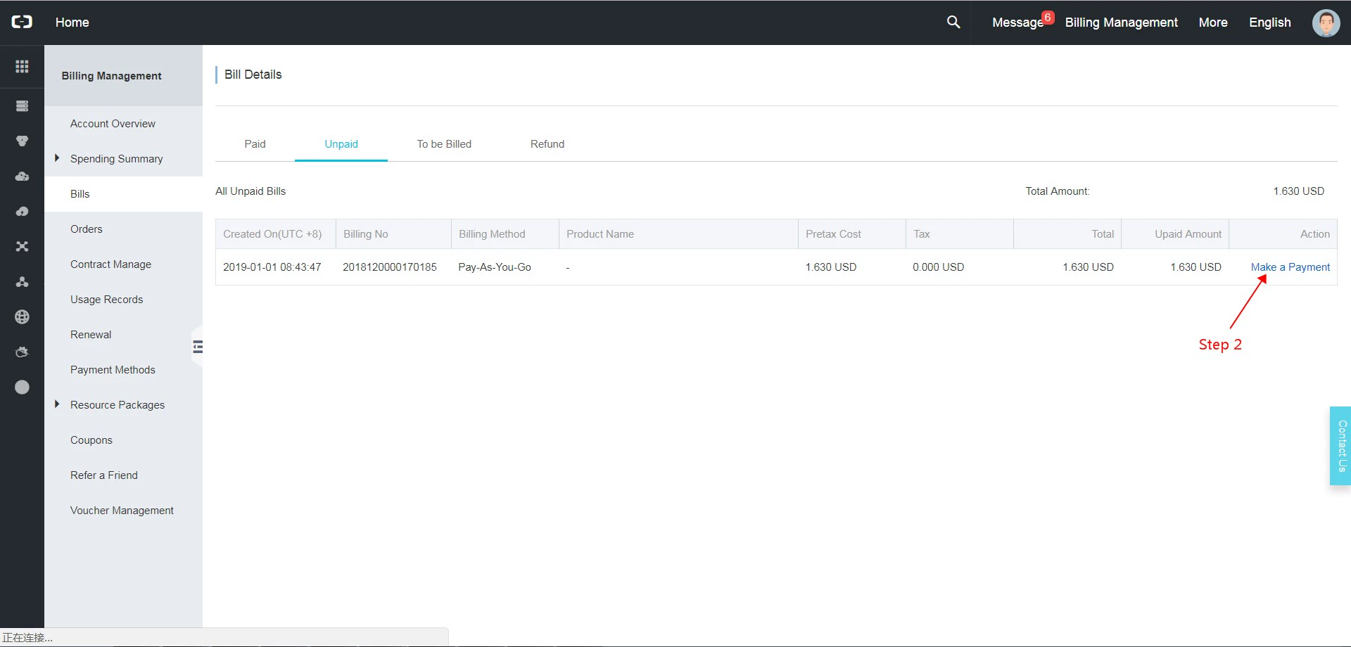Open Message notifications
The width and height of the screenshot is (1351, 647).
click(1017, 23)
